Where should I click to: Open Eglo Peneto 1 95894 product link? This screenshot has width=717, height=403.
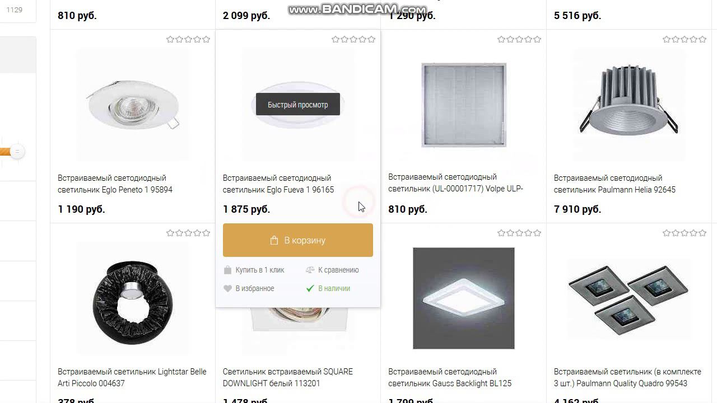pyautogui.click(x=115, y=184)
